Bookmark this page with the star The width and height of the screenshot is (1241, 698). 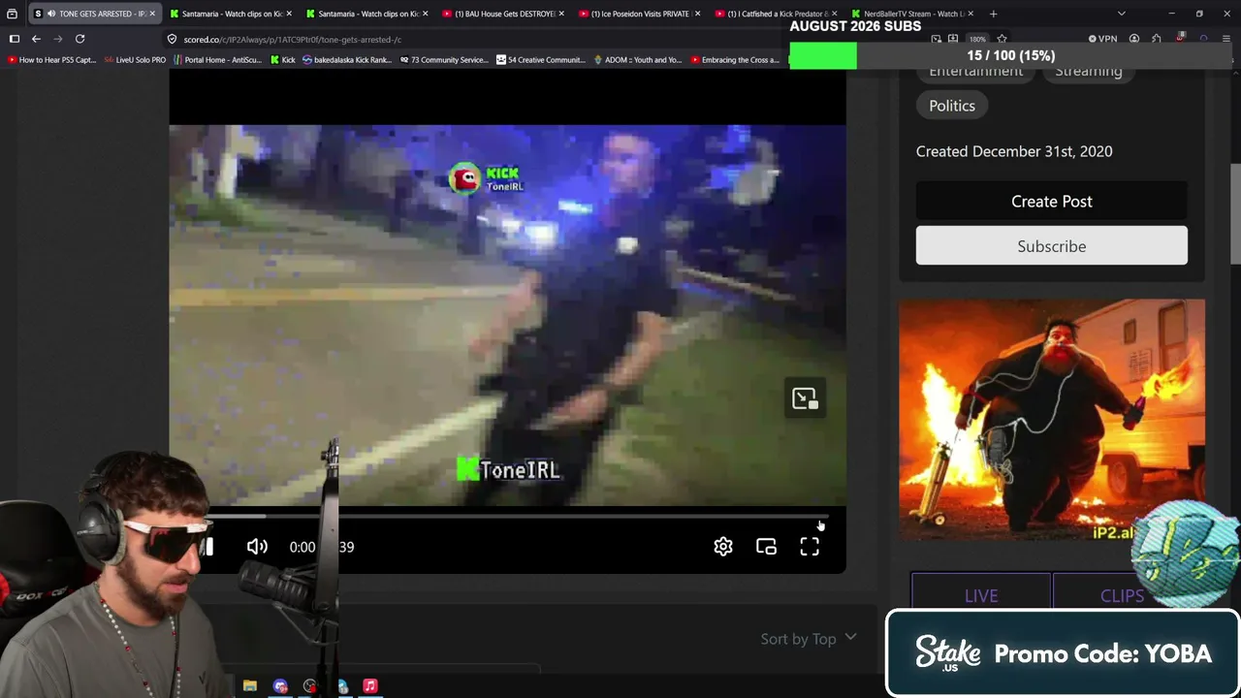(x=1002, y=39)
